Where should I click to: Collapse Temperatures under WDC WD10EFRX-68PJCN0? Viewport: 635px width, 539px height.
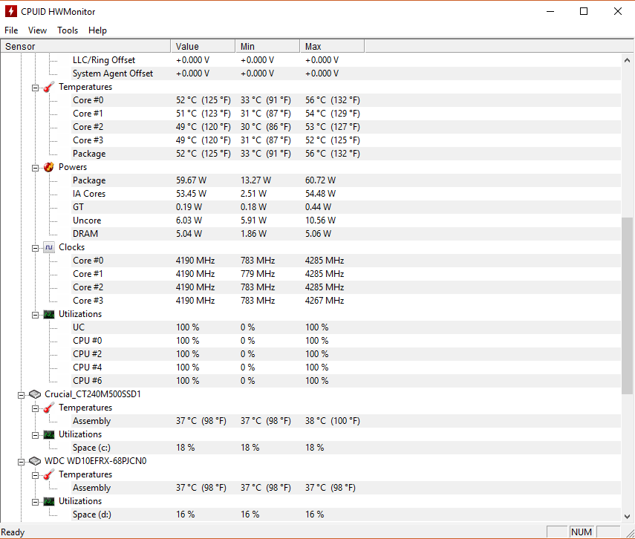pos(35,475)
